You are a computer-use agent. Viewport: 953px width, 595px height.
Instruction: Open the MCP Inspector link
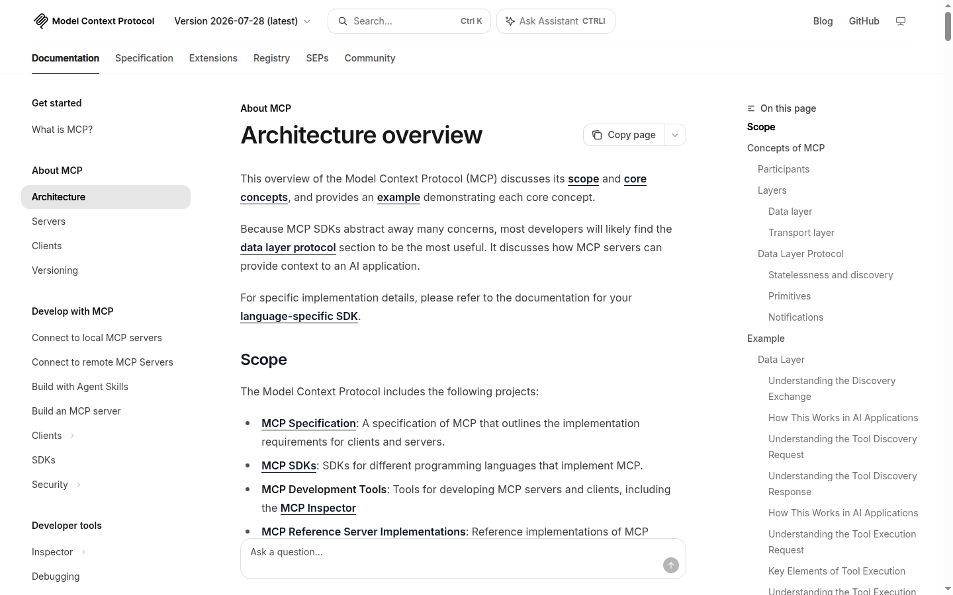coord(318,508)
